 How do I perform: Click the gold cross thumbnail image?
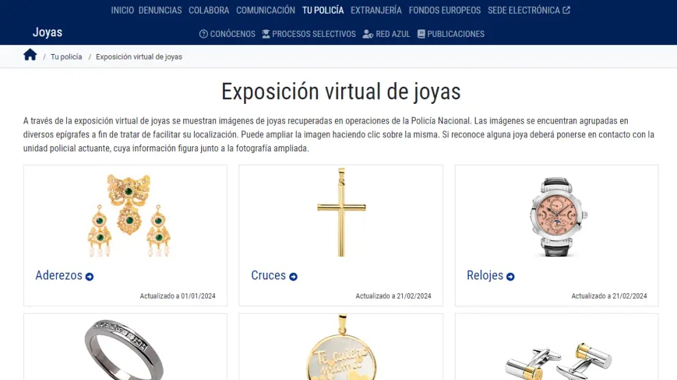pos(341,213)
